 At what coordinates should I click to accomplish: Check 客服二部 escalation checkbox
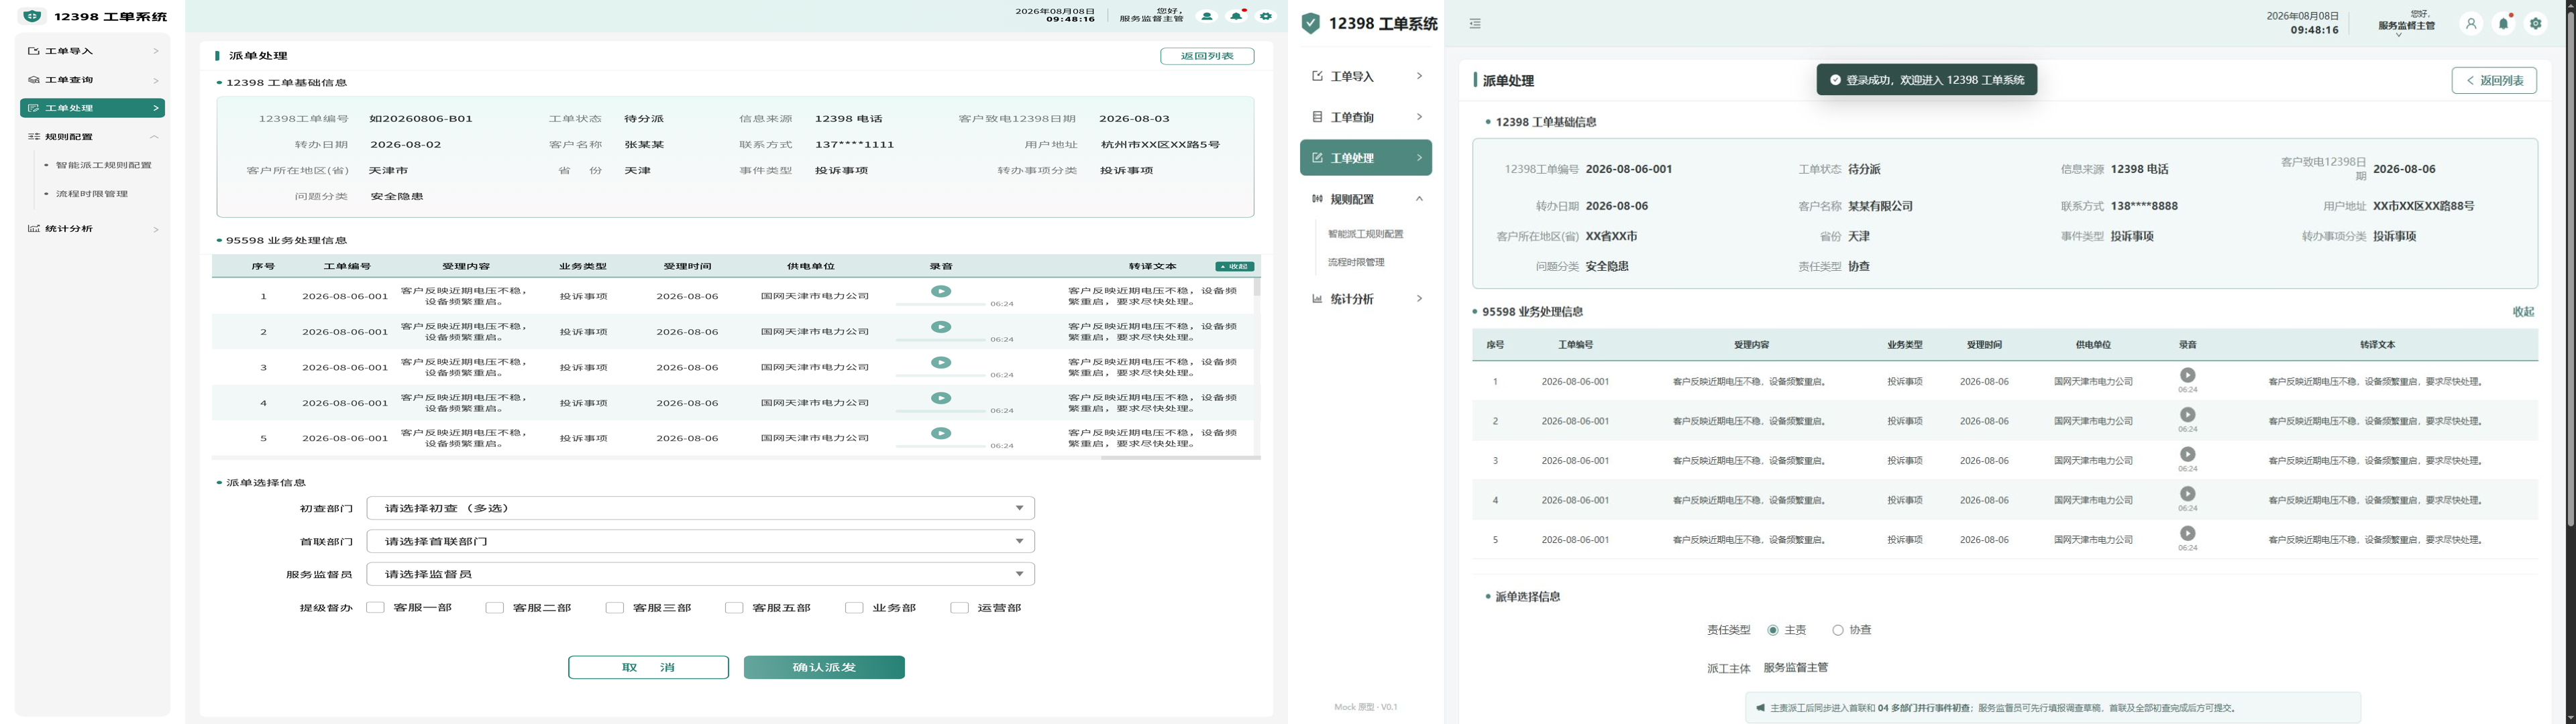(494, 607)
